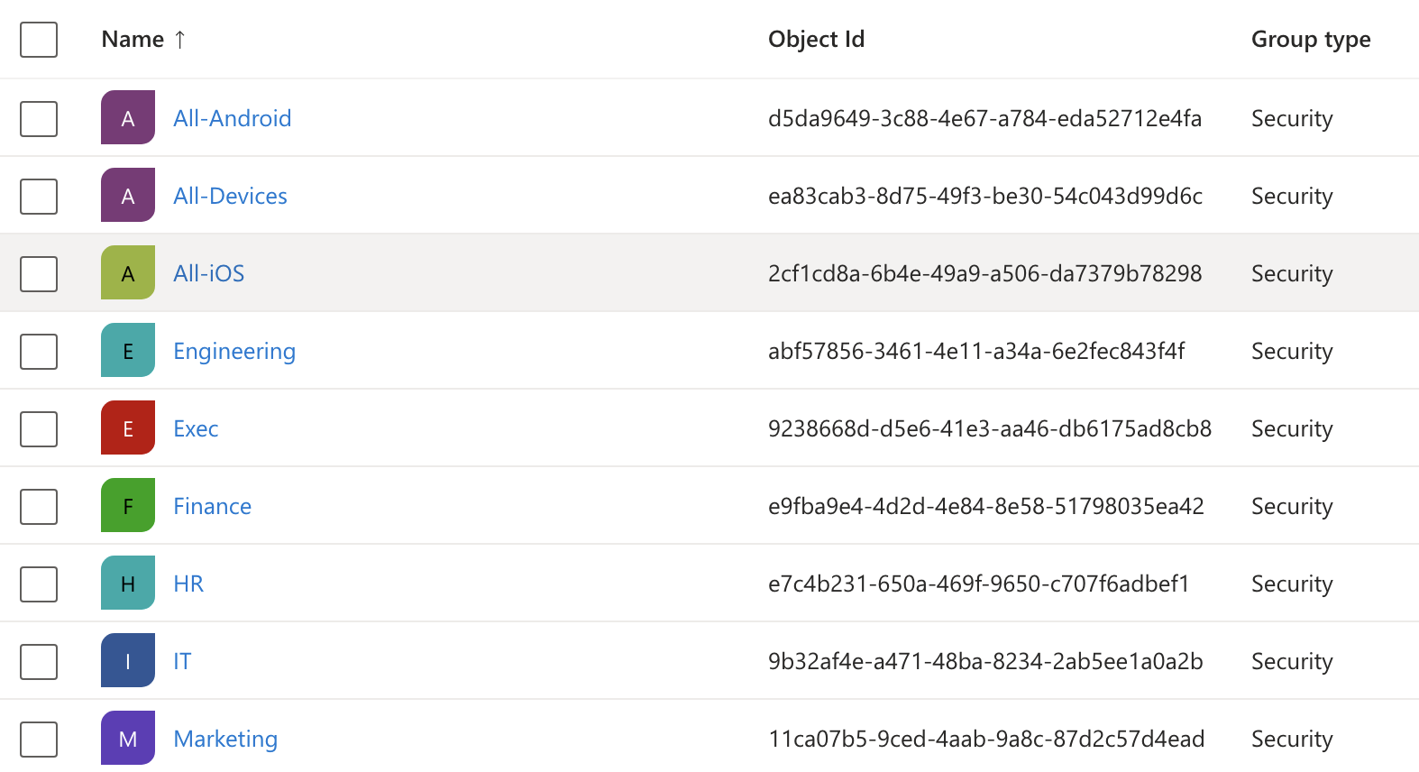Image resolution: width=1419 pixels, height=772 pixels.
Task: Click the teal Engineering avatar icon
Action: [x=128, y=350]
